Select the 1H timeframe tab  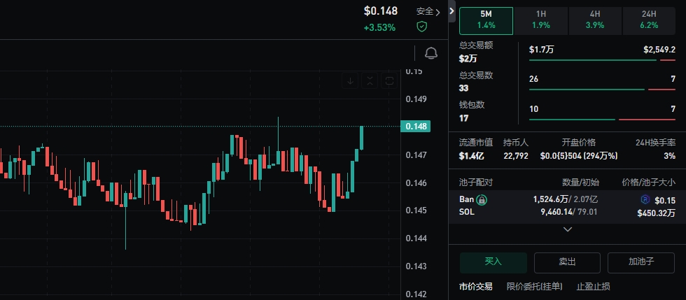tap(540, 20)
